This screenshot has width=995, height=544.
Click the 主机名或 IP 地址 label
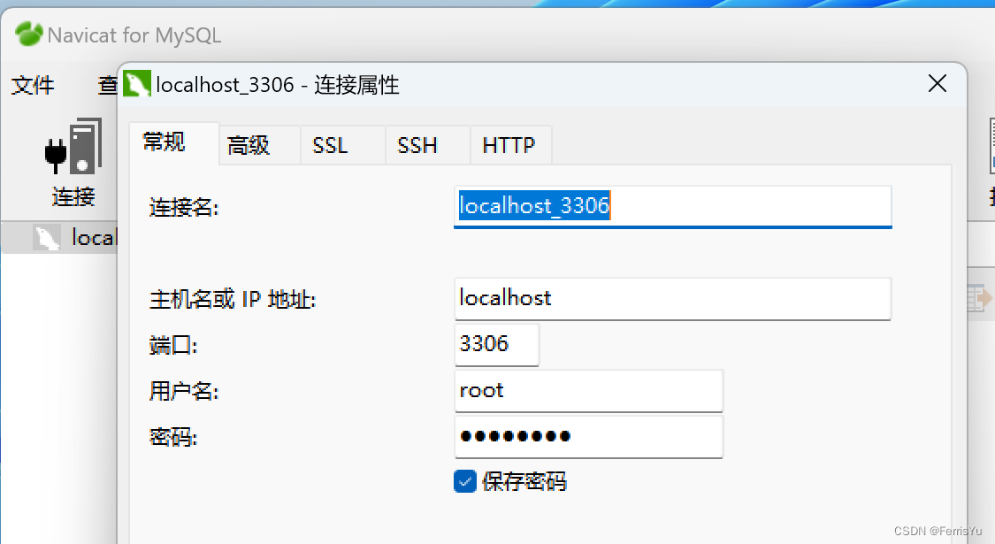[x=233, y=299]
